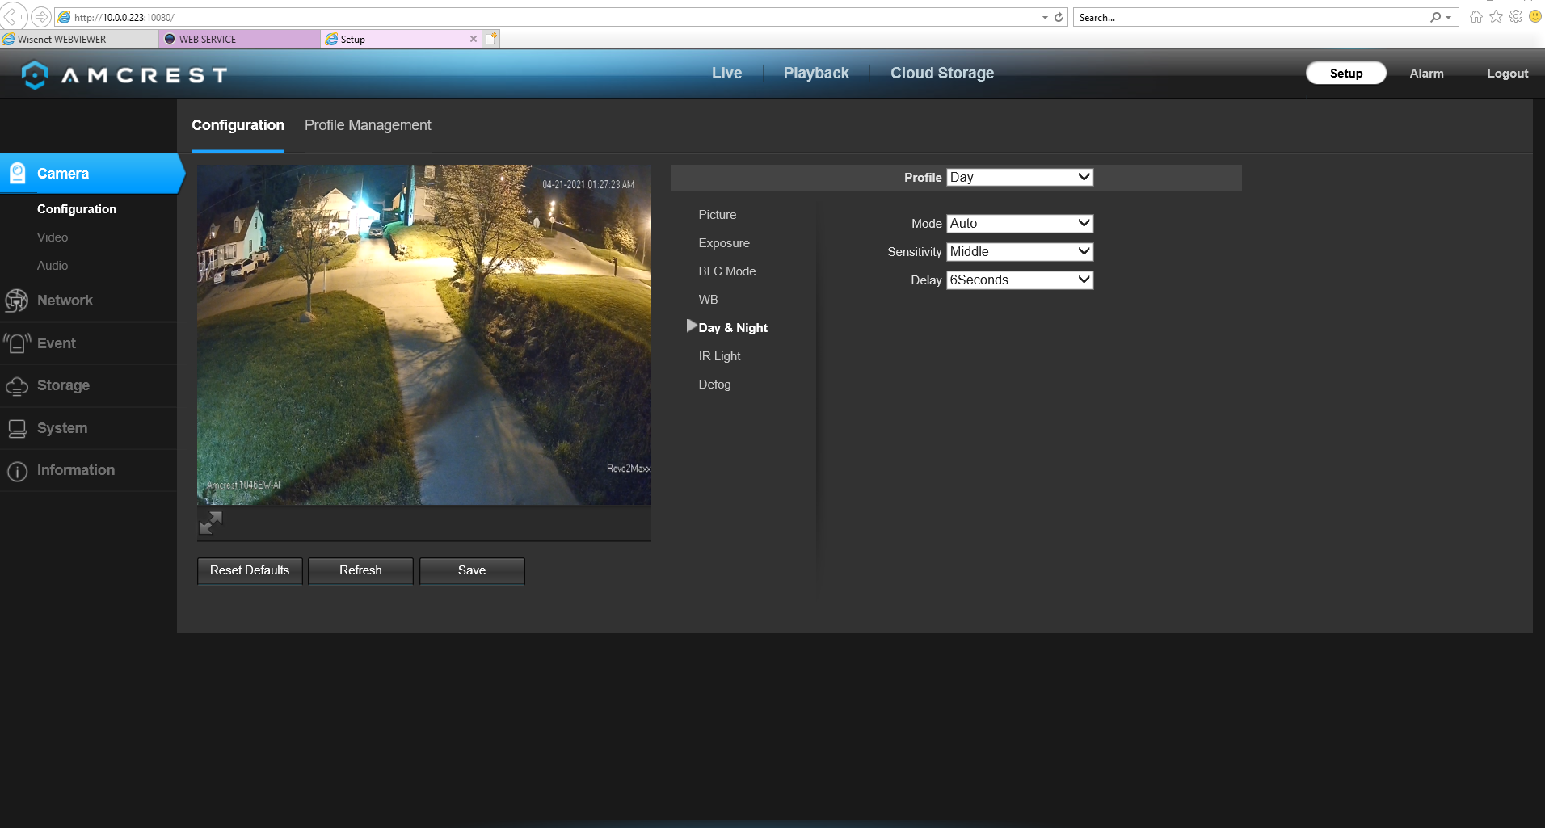
Task: Open the Event alarm icon
Action: (16, 343)
